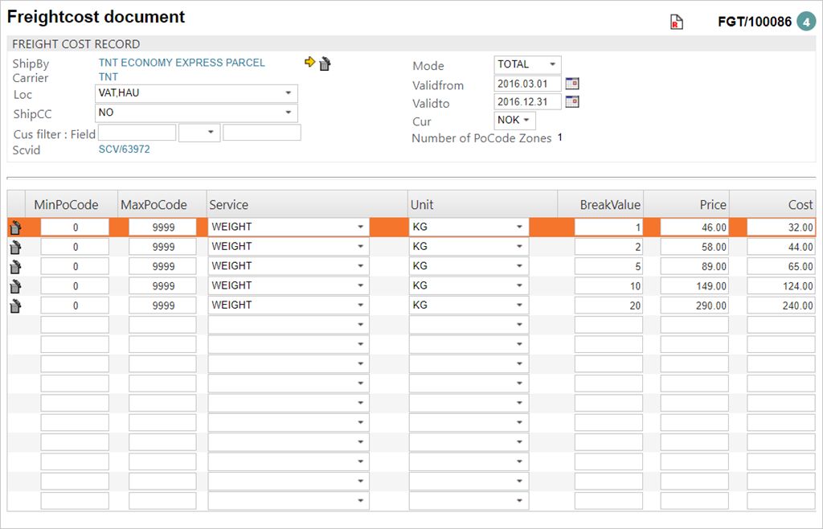
Task: Delete the row with BreakValue 5
Action: point(15,267)
